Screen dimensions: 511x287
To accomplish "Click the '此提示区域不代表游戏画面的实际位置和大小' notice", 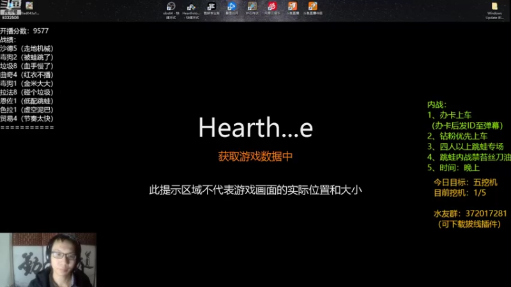I will pos(256,190).
